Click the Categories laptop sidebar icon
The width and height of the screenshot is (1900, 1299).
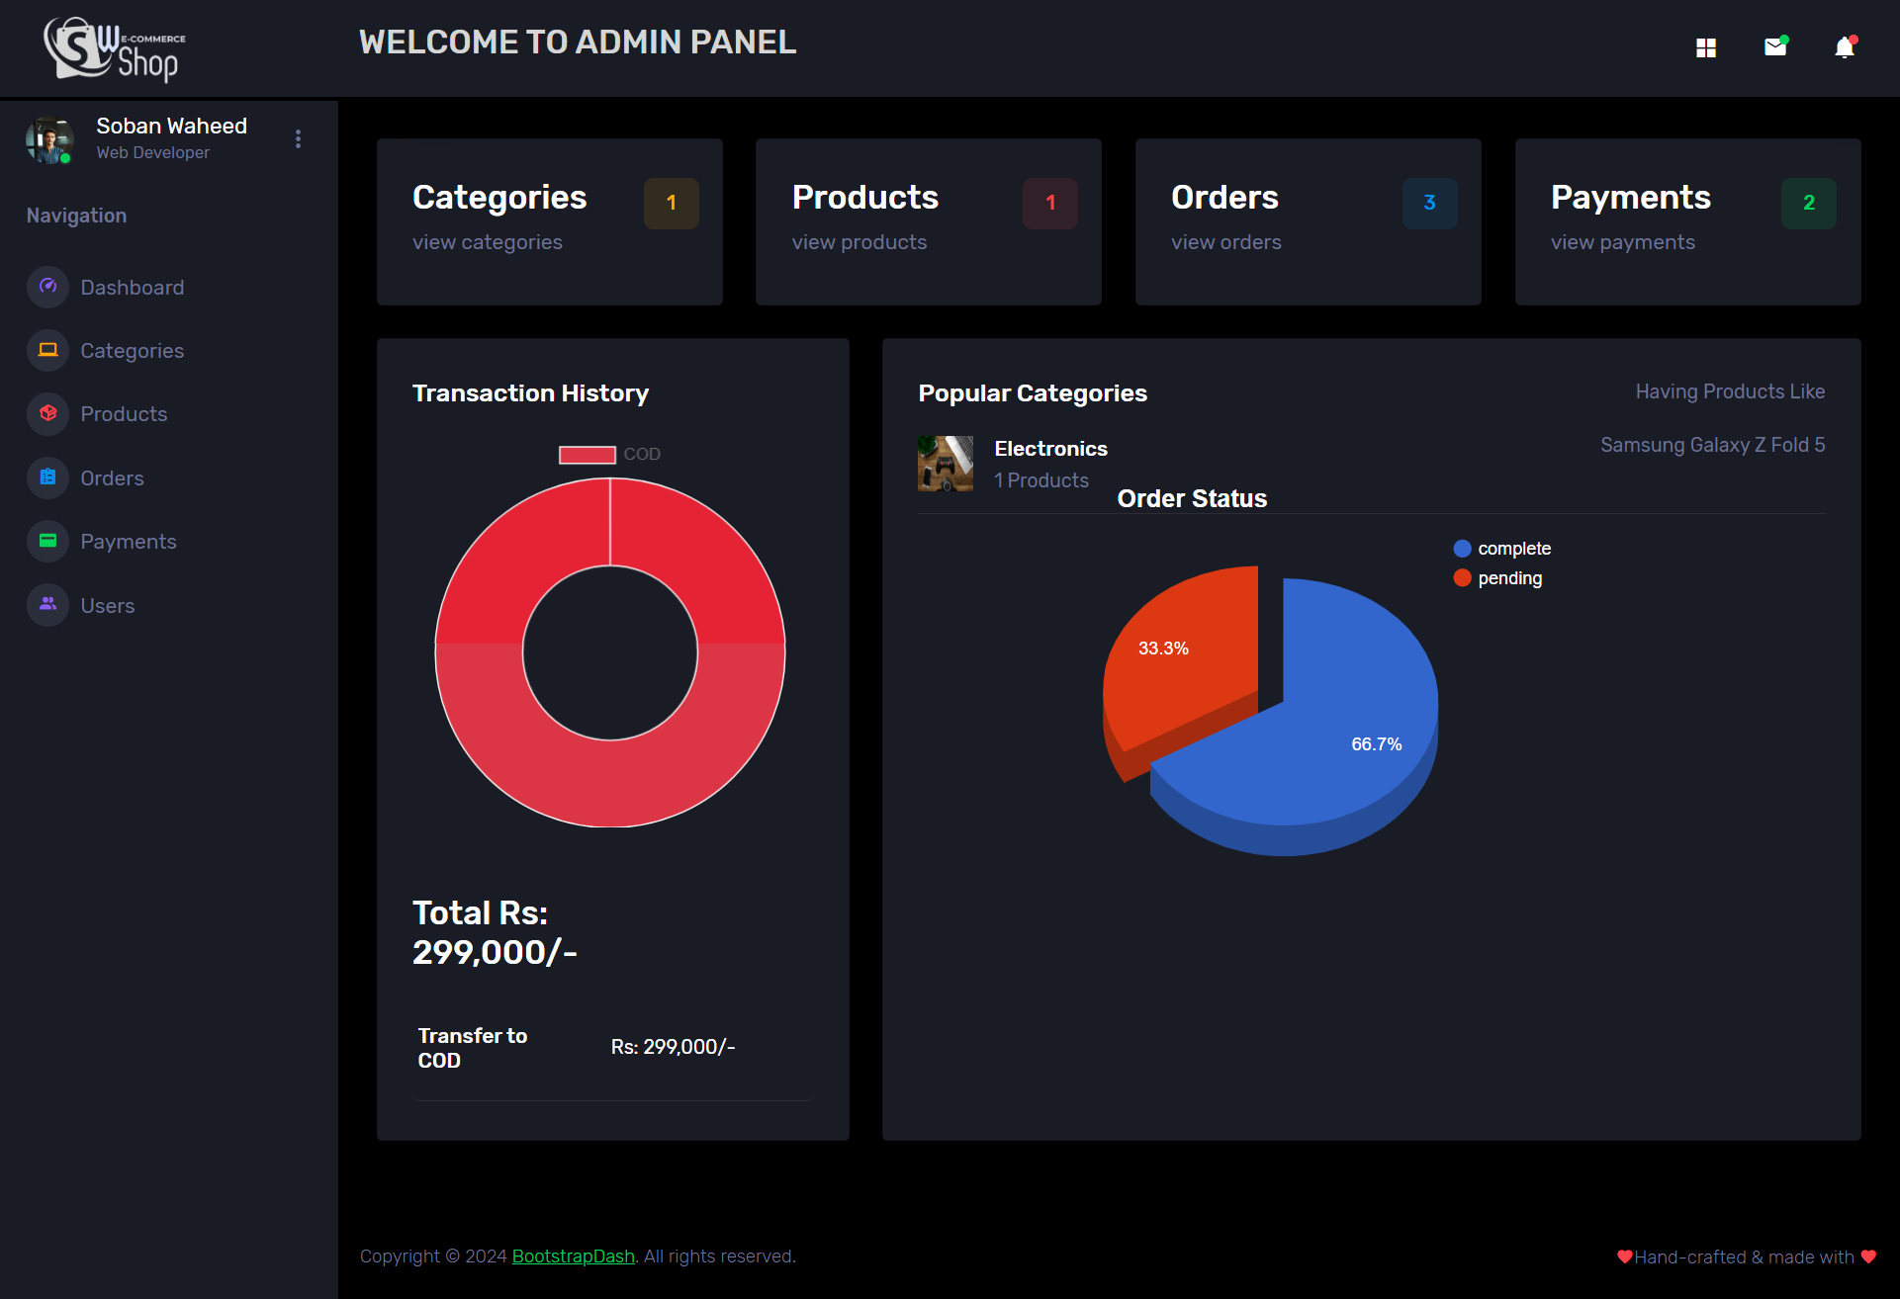(47, 350)
